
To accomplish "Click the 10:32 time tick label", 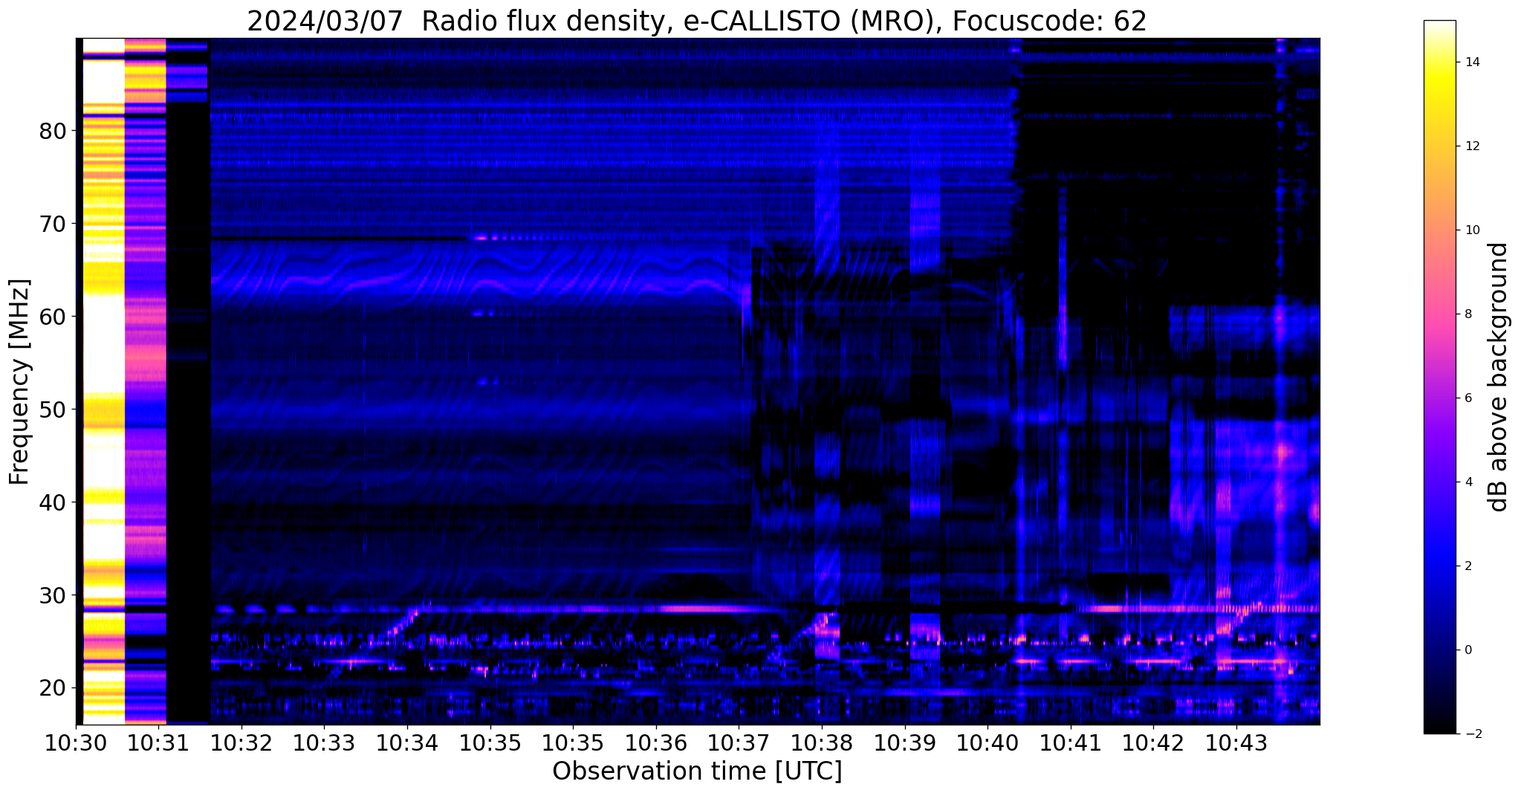I will coord(241,743).
